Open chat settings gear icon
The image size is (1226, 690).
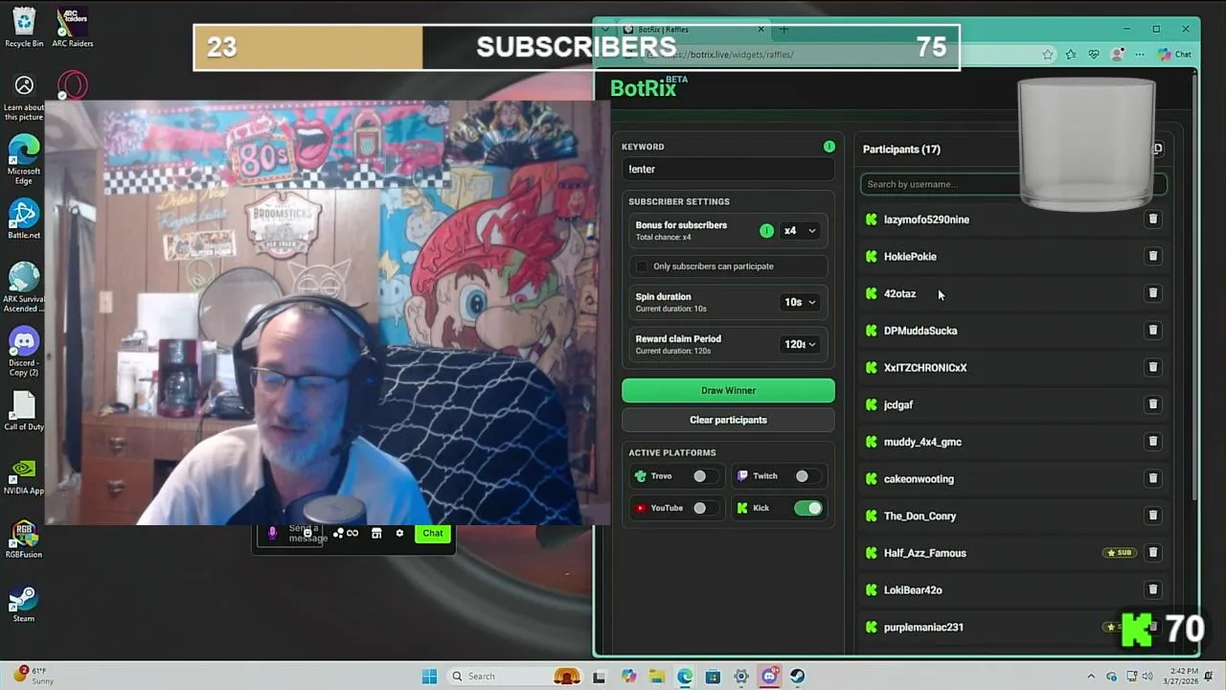pos(399,533)
